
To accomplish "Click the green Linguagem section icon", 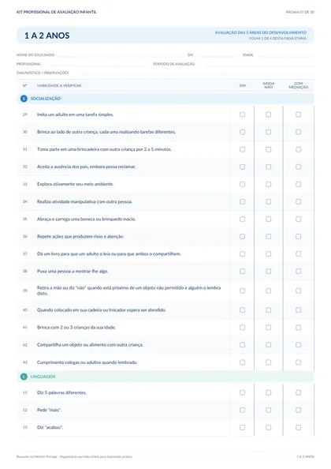I will pyautogui.click(x=24, y=377).
